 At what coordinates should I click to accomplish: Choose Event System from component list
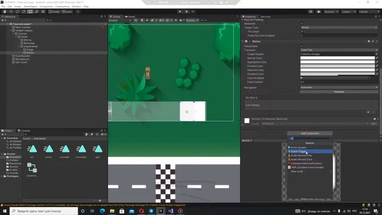point(310,148)
